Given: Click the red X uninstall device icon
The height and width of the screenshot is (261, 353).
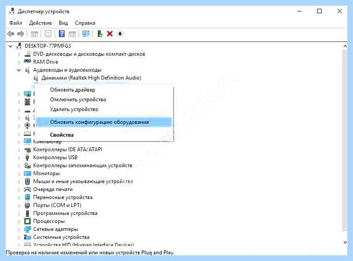Looking at the screenshot, I should tap(110, 34).
